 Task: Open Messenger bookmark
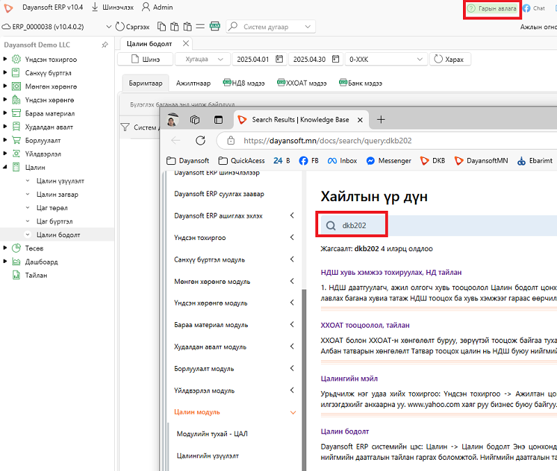tap(389, 161)
